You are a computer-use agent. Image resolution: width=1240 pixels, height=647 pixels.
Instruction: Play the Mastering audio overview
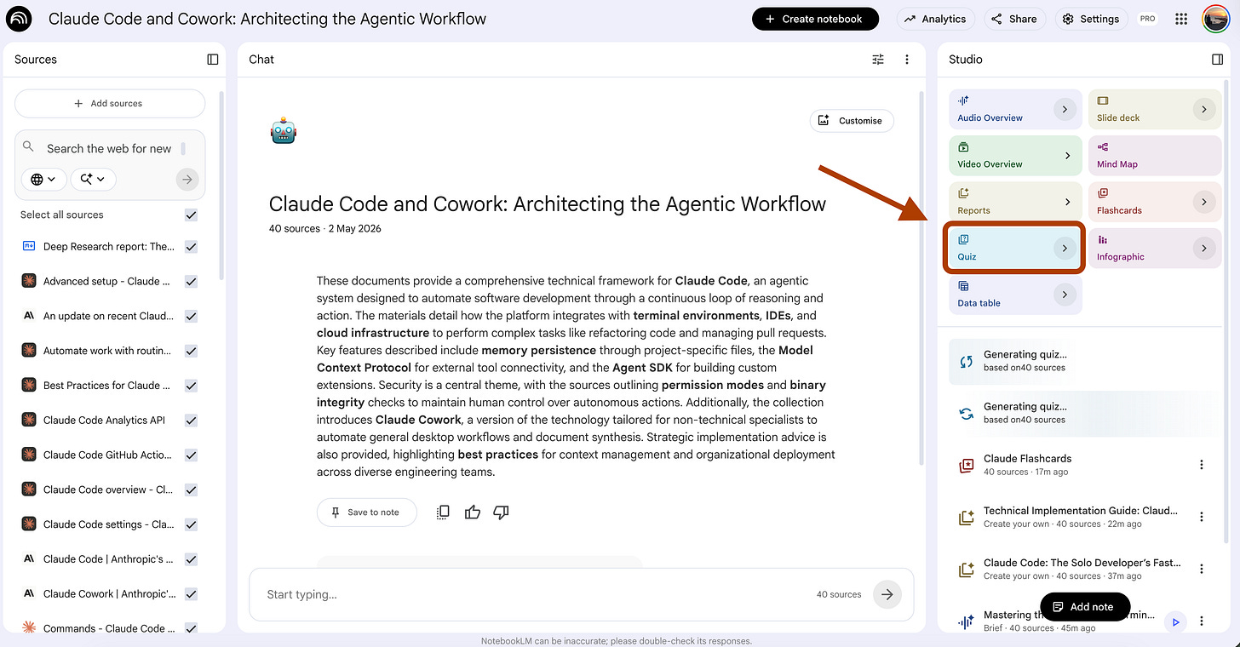click(1175, 622)
